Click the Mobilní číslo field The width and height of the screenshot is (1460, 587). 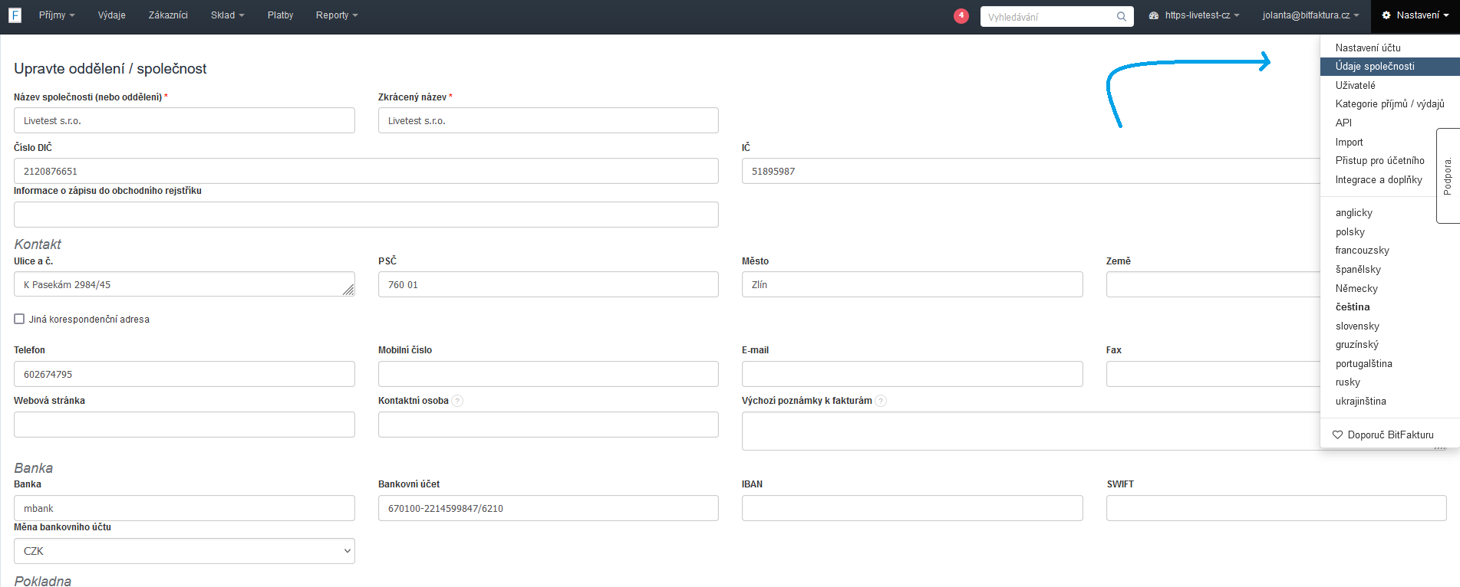tap(549, 374)
